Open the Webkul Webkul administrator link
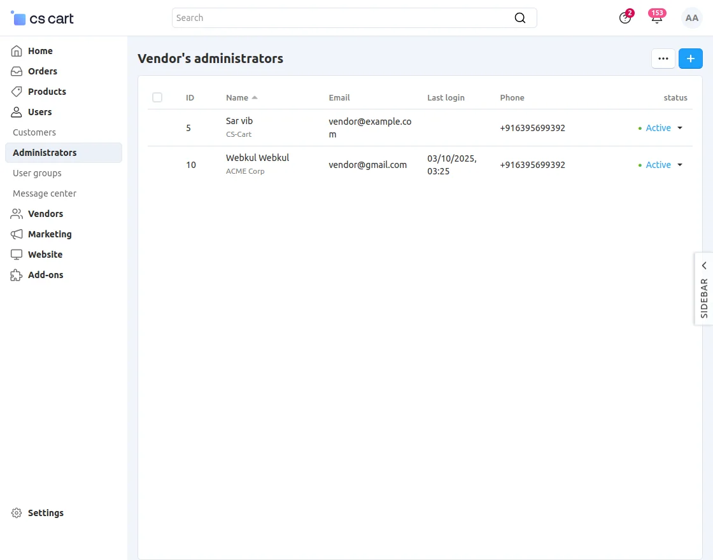 coord(257,158)
